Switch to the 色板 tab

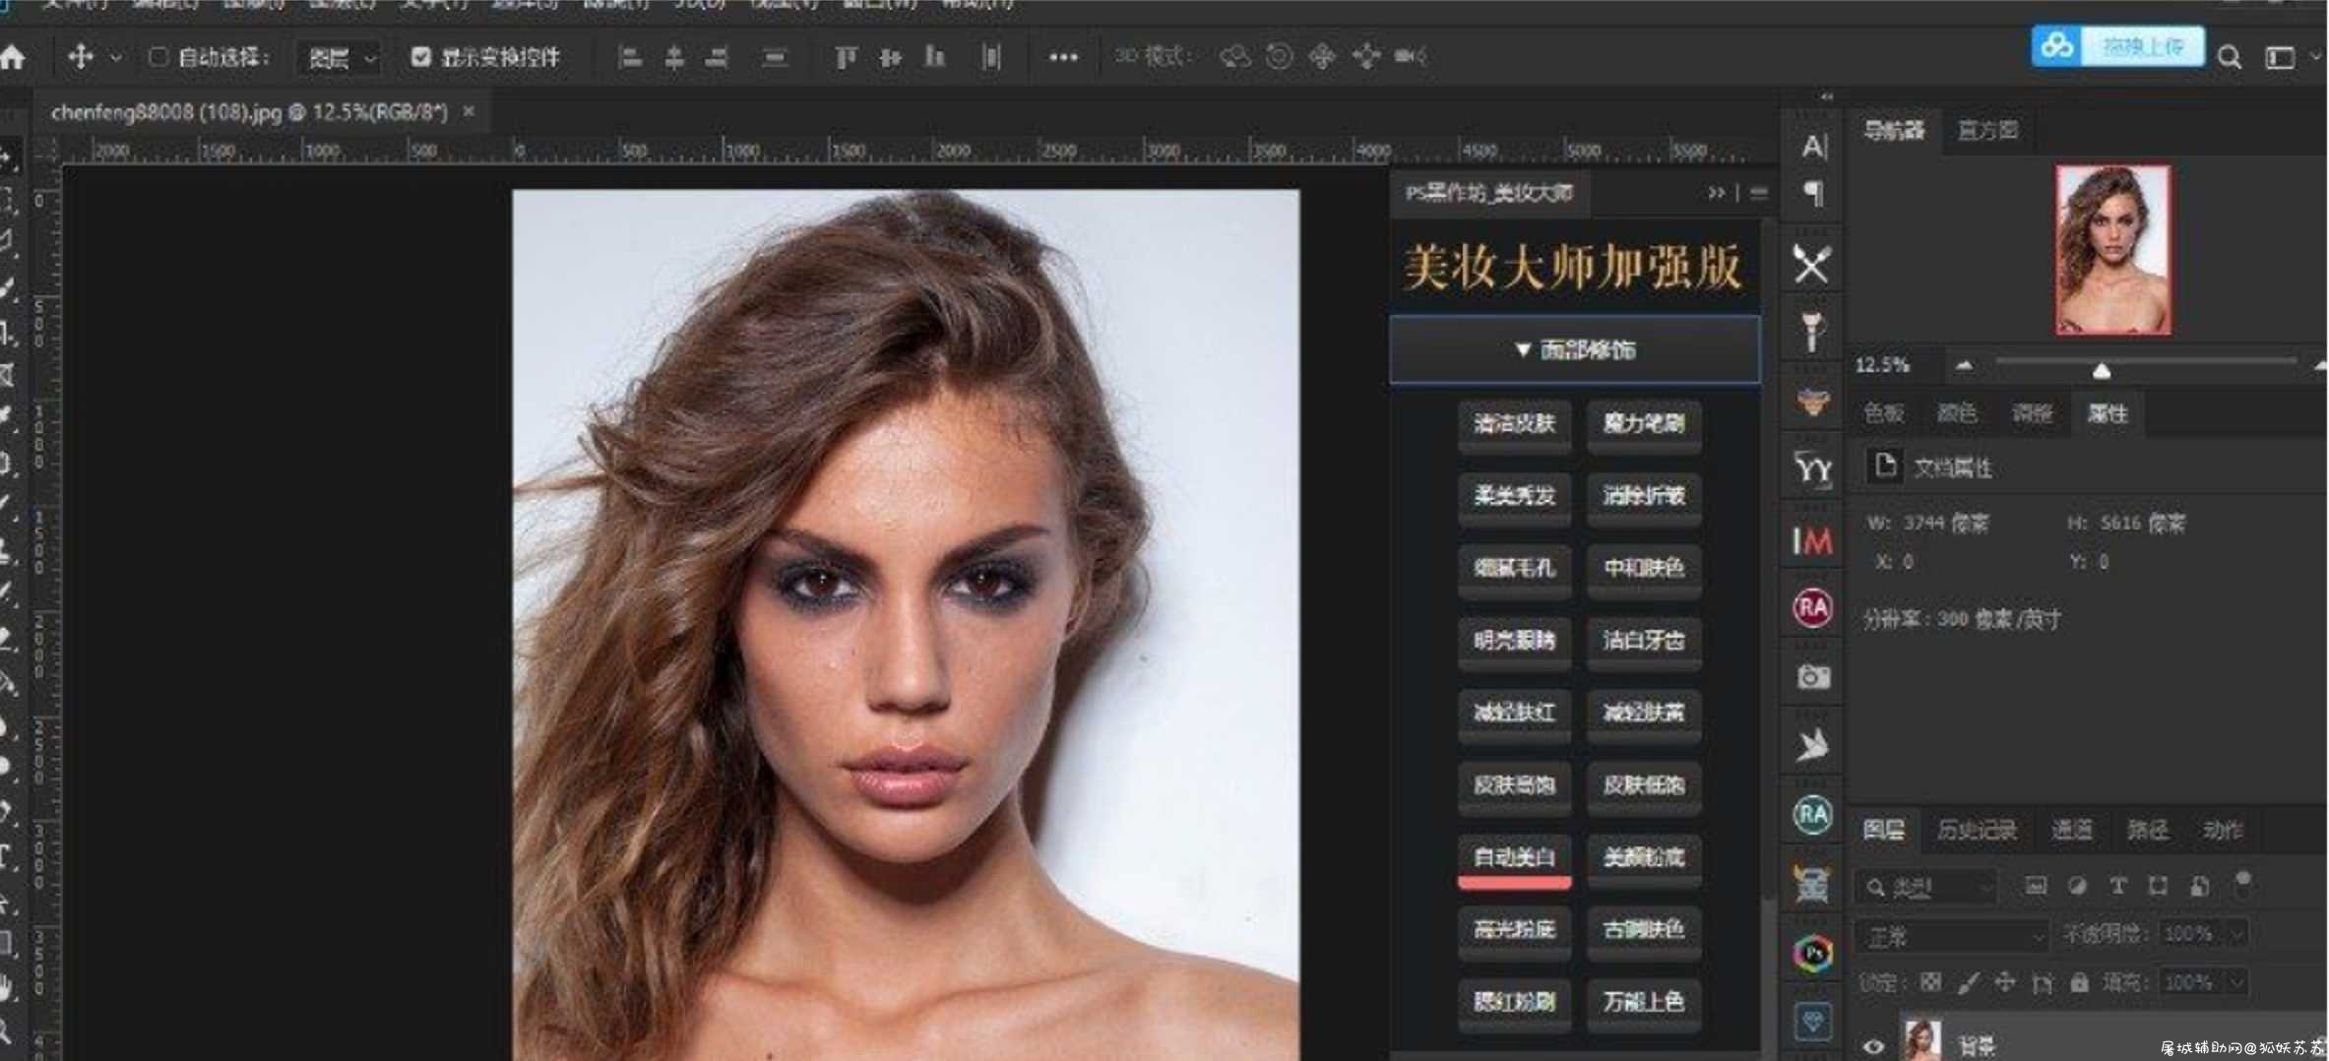(x=1884, y=413)
